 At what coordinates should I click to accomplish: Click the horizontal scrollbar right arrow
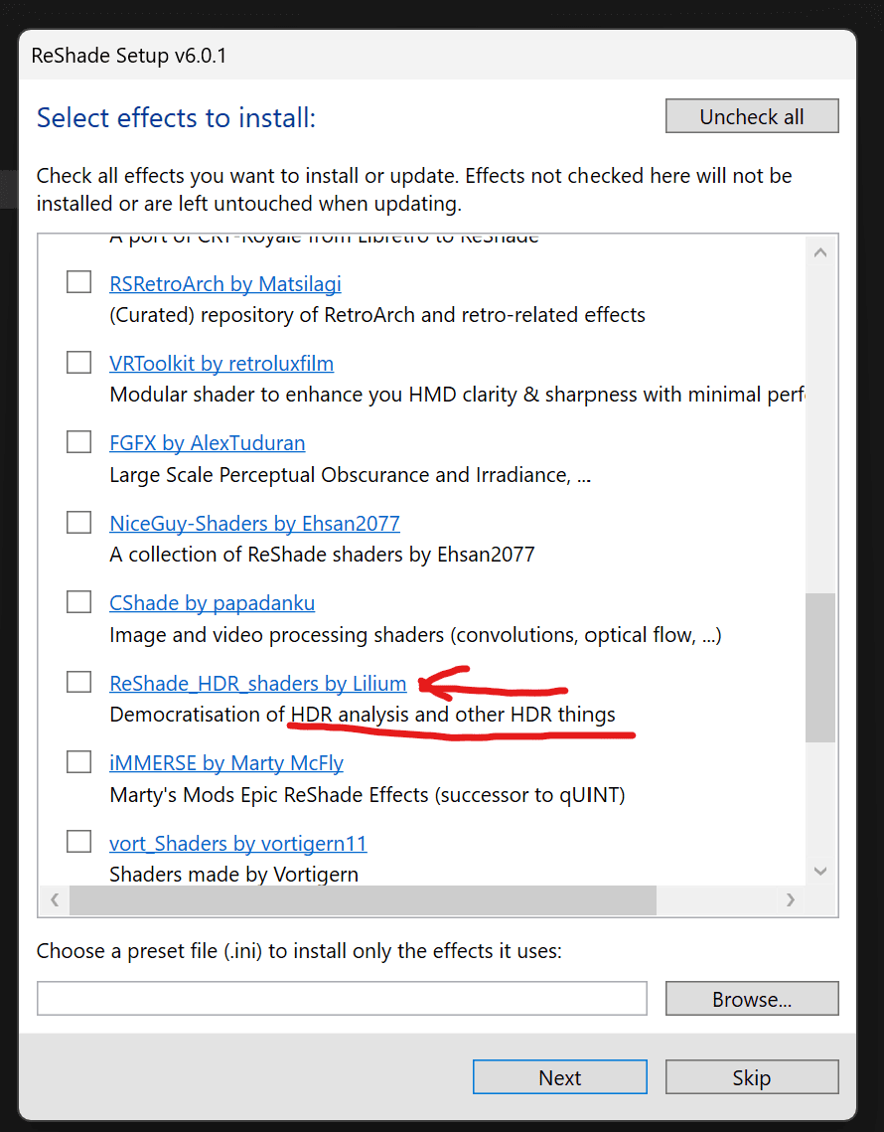[x=791, y=899]
